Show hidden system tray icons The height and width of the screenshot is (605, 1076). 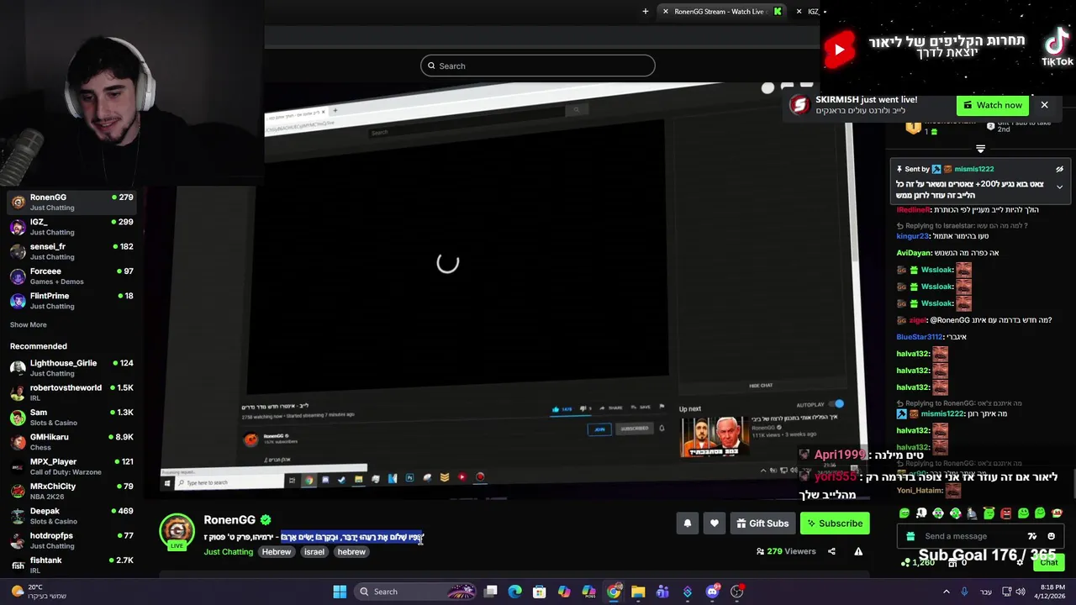tap(946, 592)
